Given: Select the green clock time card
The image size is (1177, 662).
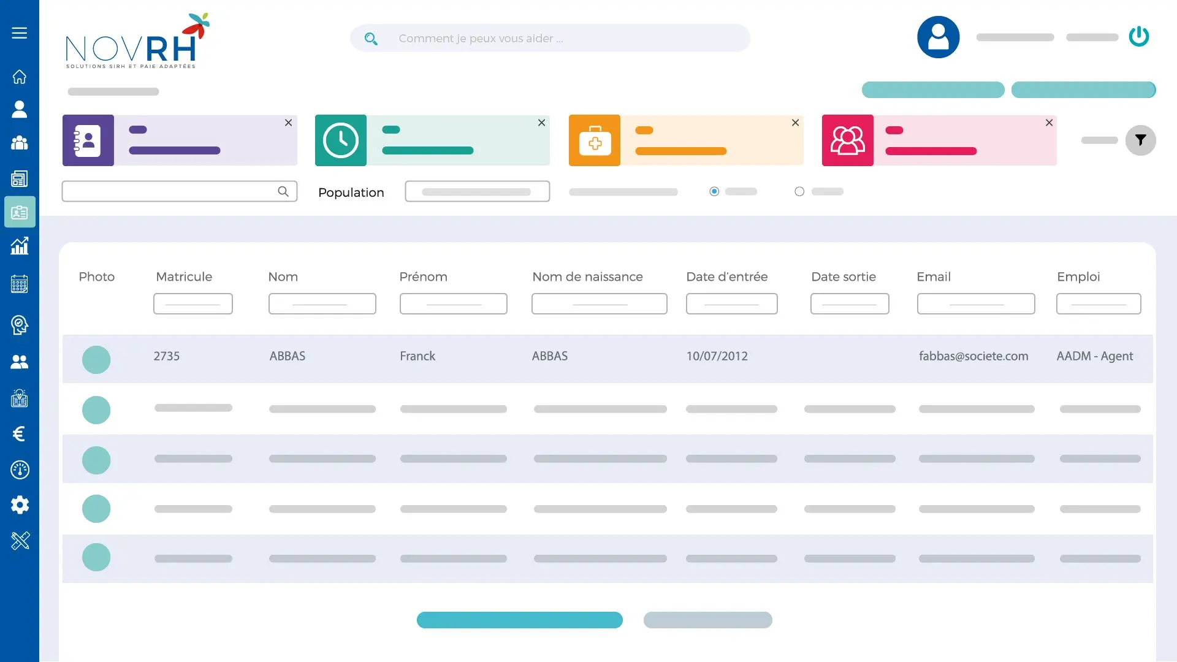Looking at the screenshot, I should (x=432, y=140).
